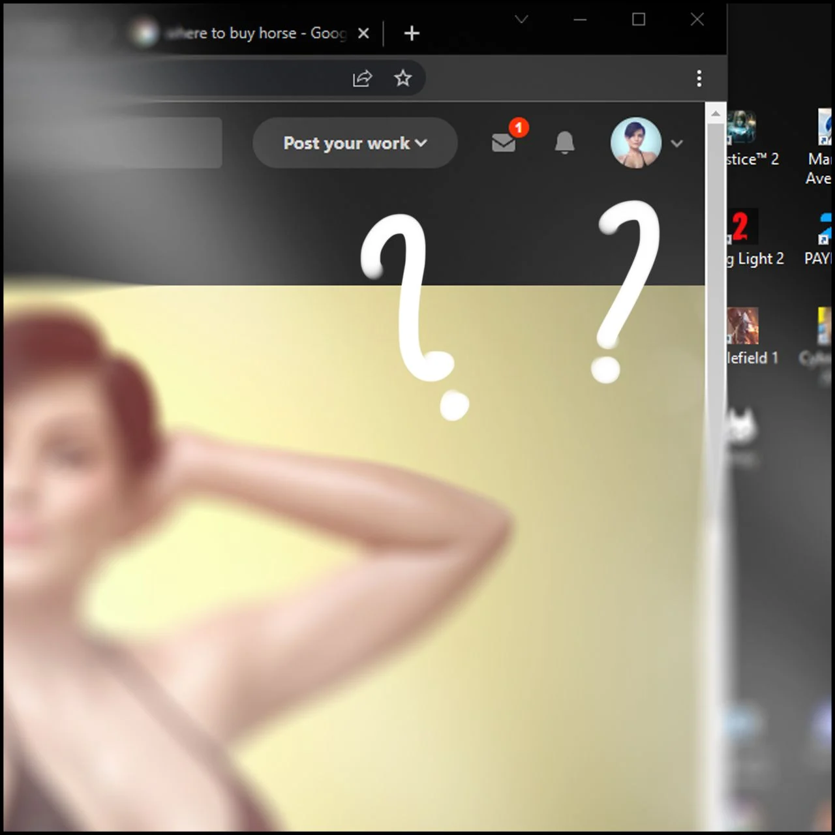Image resolution: width=835 pixels, height=835 pixels.
Task: Click the site search field
Action: tap(130, 142)
